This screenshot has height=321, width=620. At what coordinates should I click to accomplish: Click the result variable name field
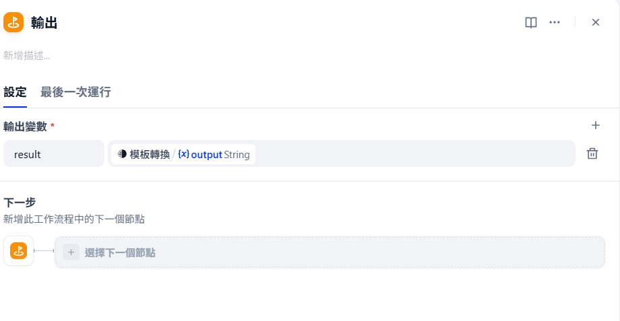click(54, 153)
